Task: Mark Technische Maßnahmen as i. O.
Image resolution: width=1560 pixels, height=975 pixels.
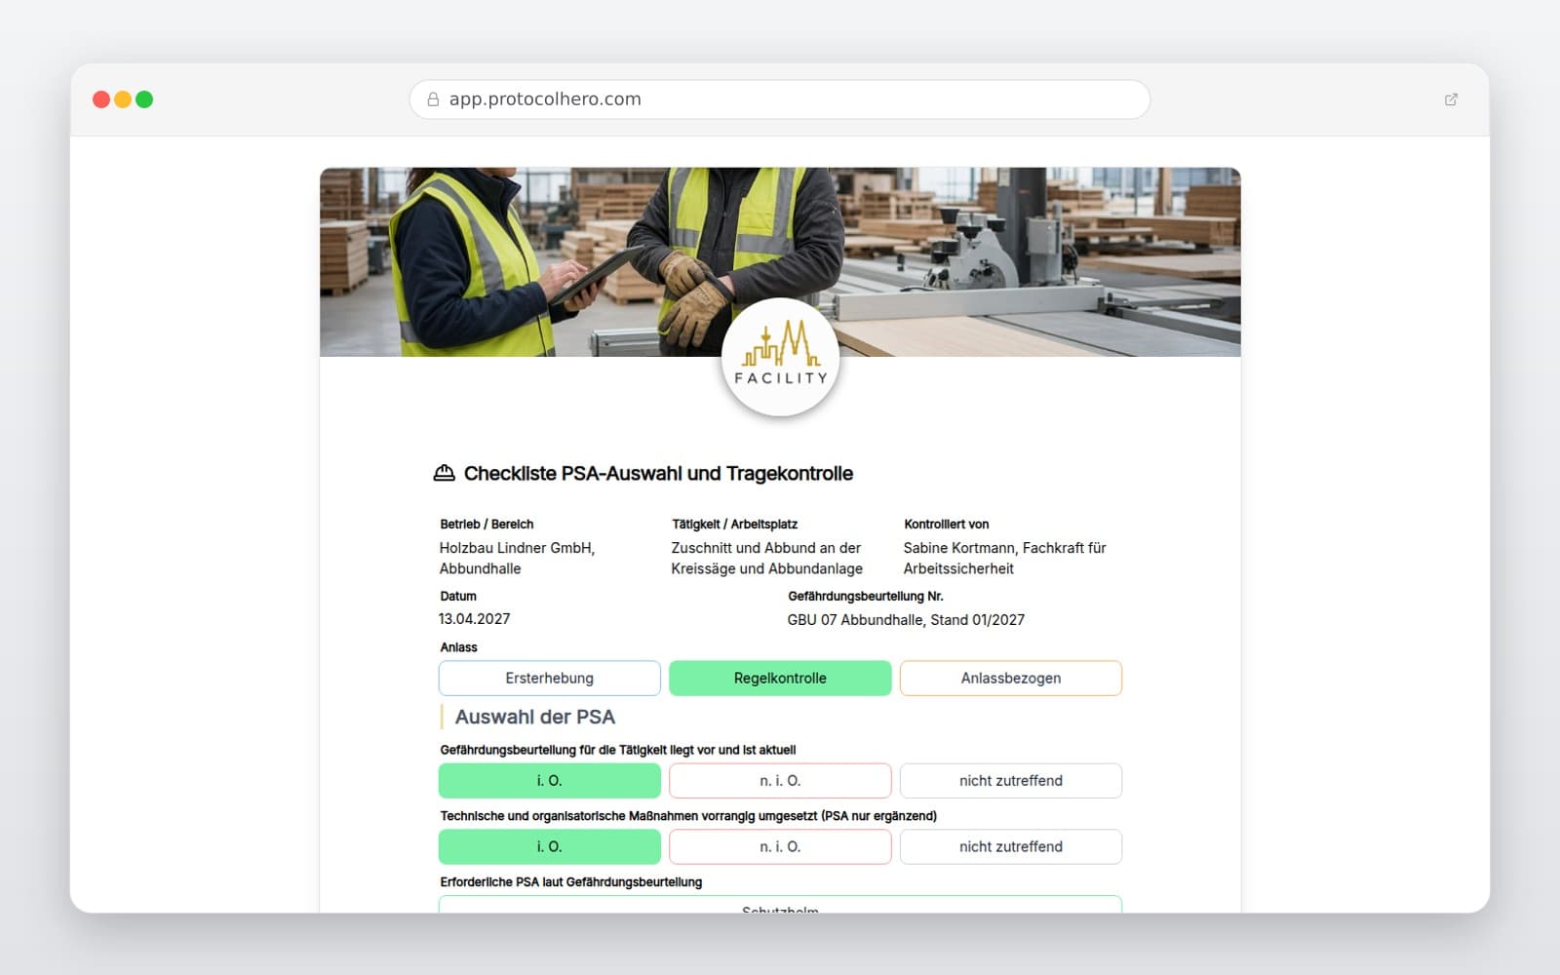Action: pyautogui.click(x=550, y=847)
